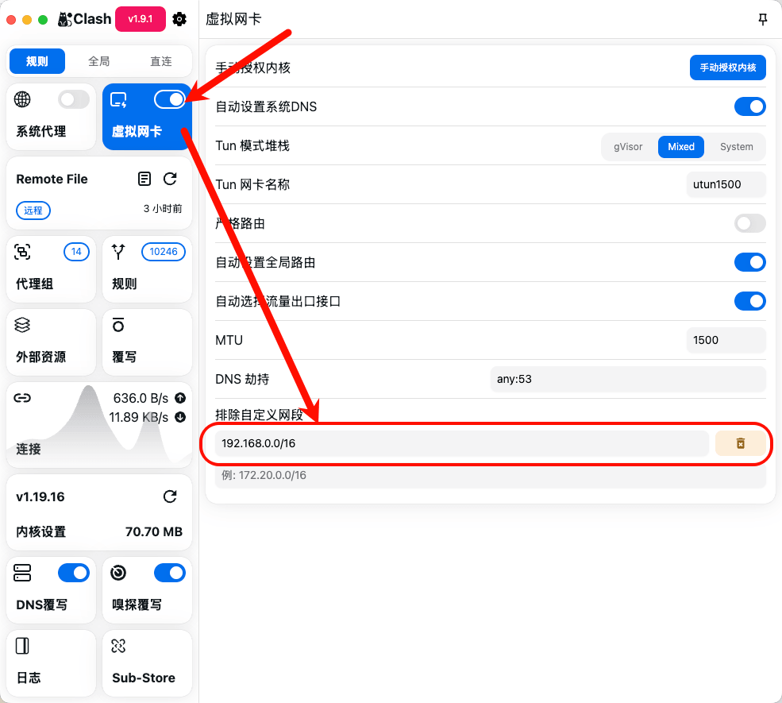782x703 pixels.
Task: Click the globe icon on 系统代理 card
Action: 22,99
